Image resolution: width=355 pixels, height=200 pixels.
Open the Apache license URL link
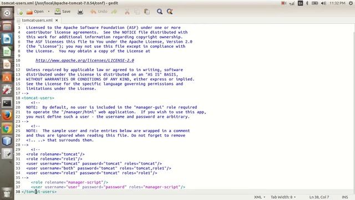point(85,61)
